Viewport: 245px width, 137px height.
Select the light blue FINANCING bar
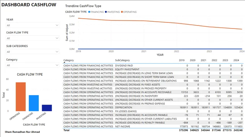[x=34, y=103]
